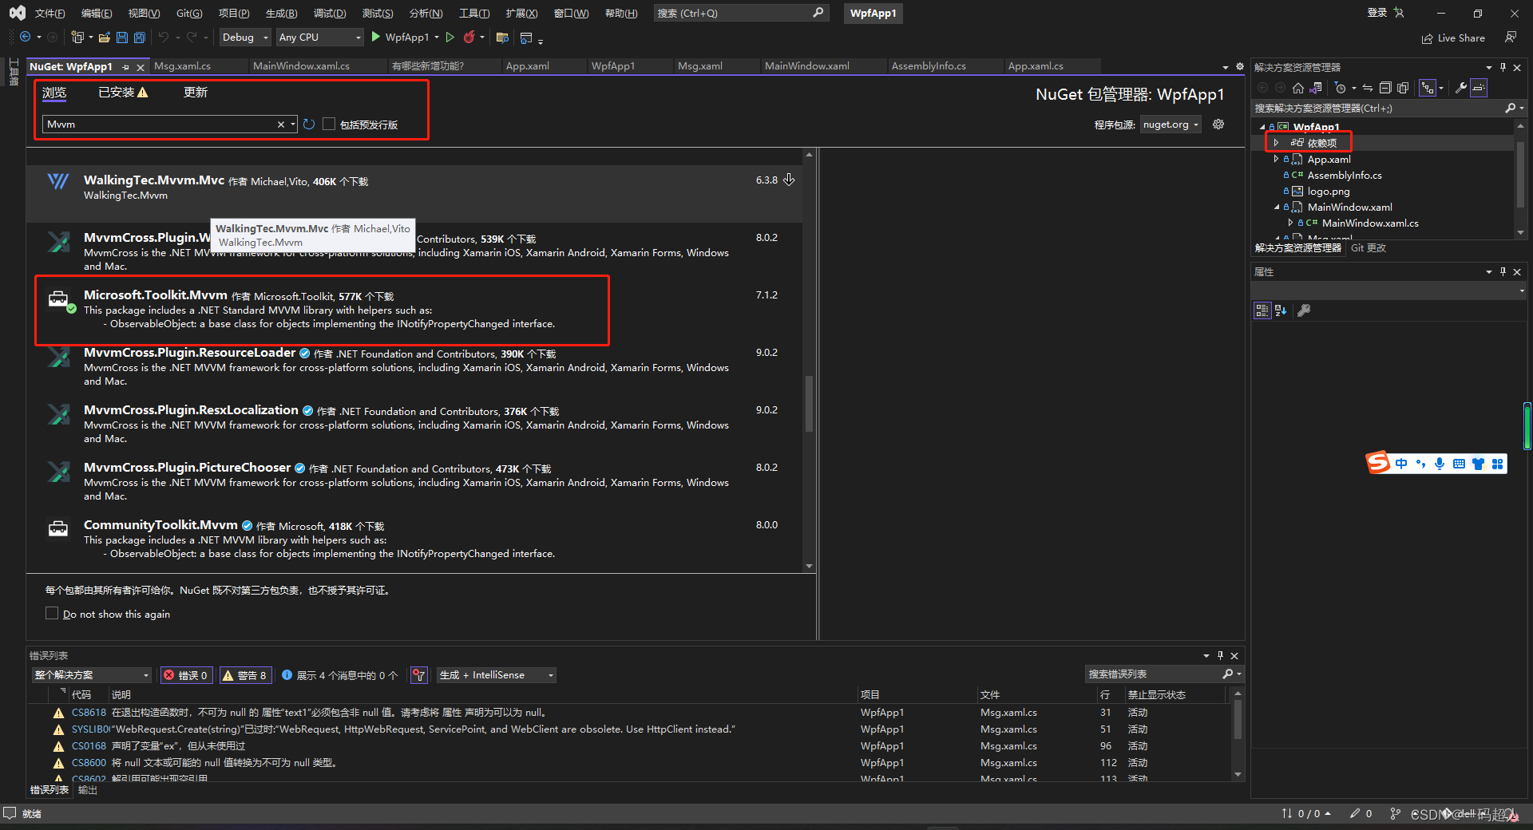The width and height of the screenshot is (1533, 830).
Task: Expand App.xaml node in Solution Explorer
Action: 1276,159
